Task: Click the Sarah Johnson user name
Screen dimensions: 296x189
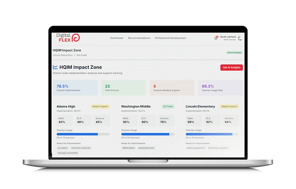Action: [228, 37]
